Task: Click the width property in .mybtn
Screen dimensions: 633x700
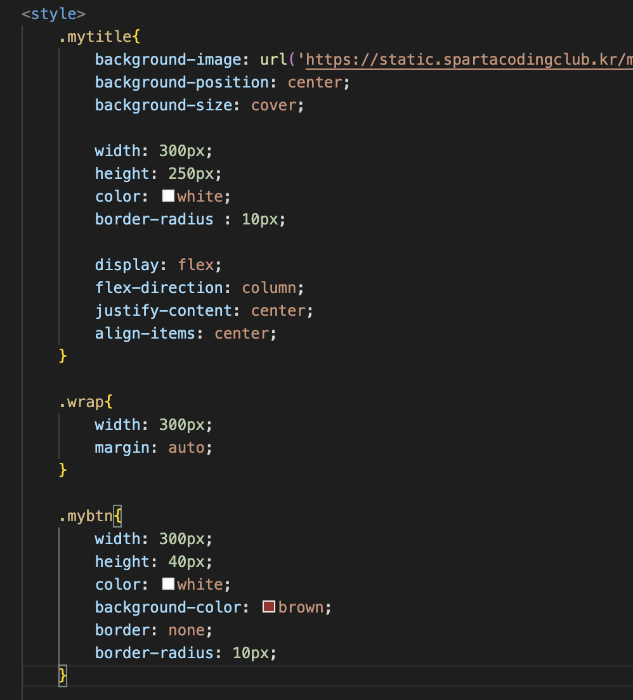Action: pos(118,539)
